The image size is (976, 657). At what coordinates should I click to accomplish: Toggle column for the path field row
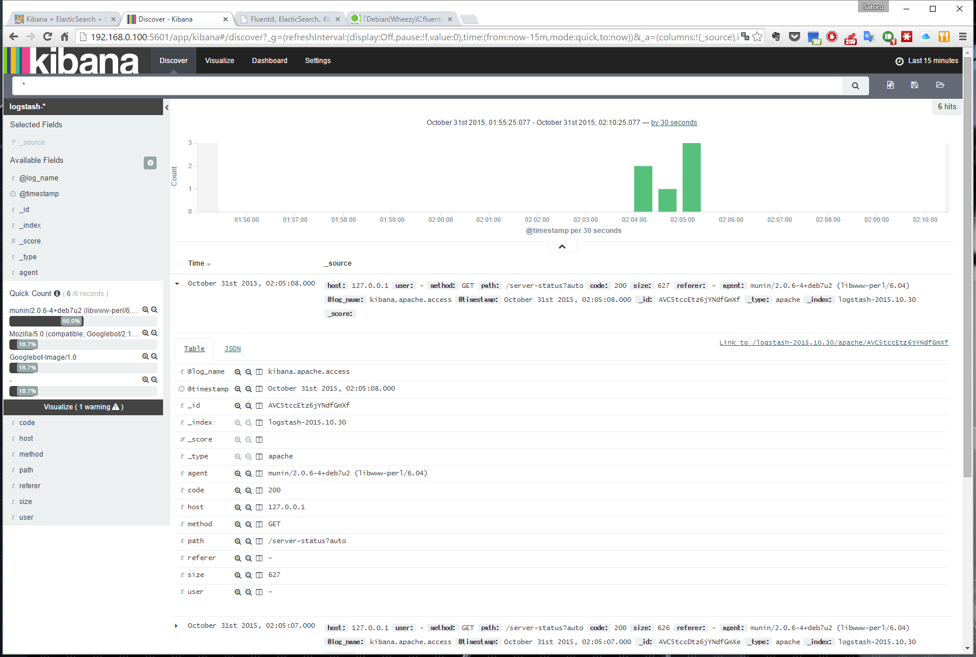tap(258, 541)
